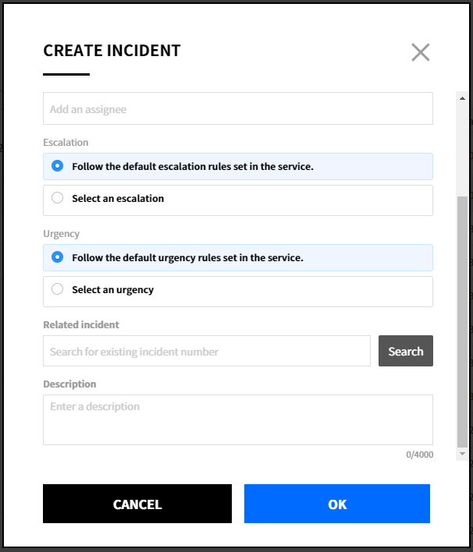Viewport: 473px width, 552px height.
Task: Click the CREATE INCIDENT dialog title
Action: pos(112,51)
